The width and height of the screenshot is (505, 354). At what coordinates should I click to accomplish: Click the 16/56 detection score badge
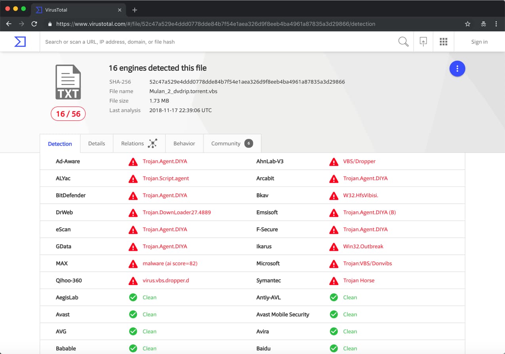(68, 114)
